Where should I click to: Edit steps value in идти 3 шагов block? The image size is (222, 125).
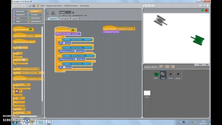(x=64, y=43)
